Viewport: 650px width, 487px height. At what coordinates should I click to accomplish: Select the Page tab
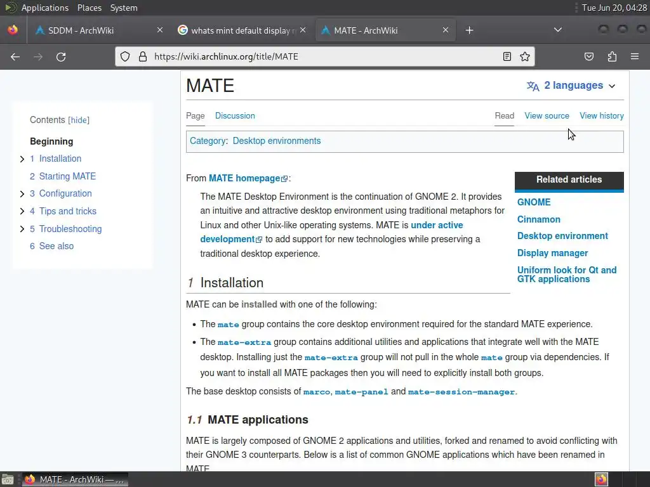point(196,115)
